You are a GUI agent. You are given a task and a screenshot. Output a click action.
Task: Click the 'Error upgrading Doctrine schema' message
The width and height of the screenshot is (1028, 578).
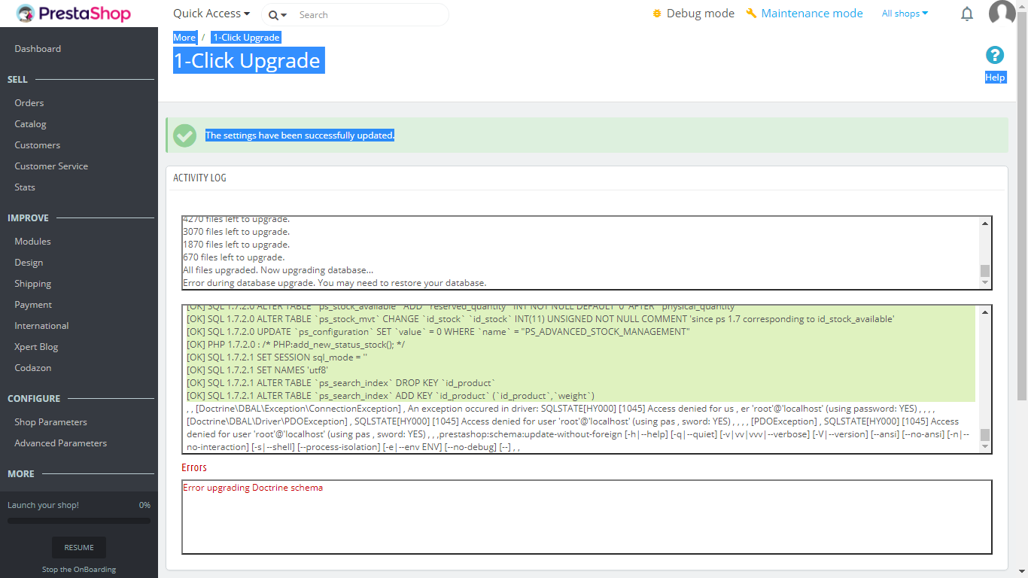point(253,488)
